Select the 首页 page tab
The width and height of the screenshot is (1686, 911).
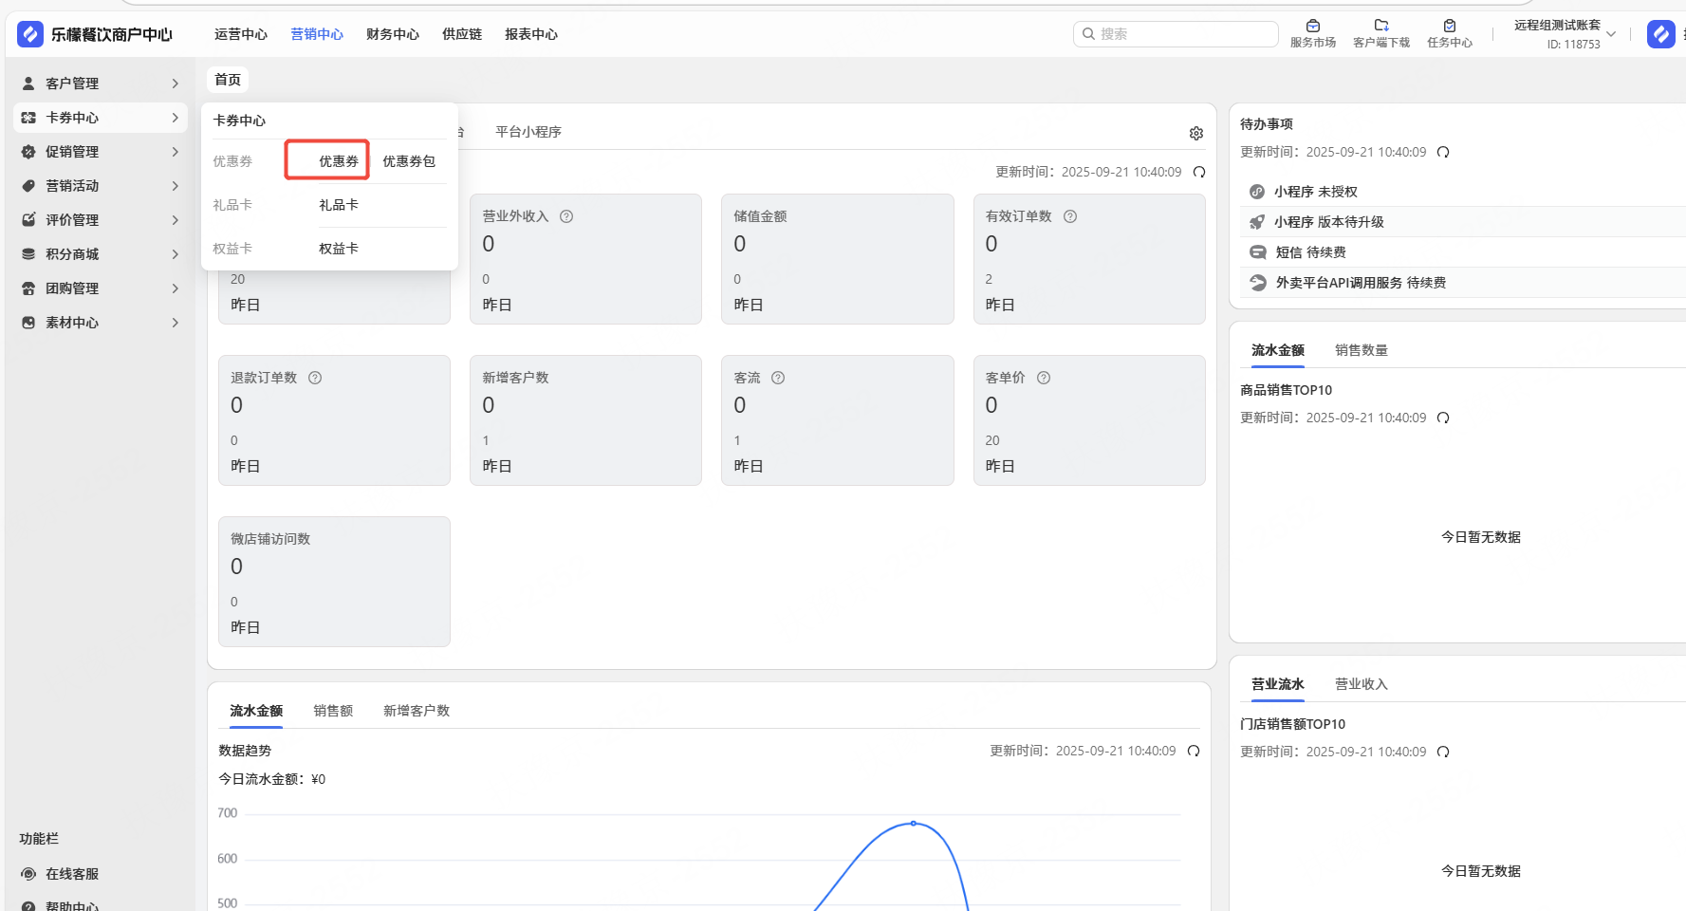(228, 80)
